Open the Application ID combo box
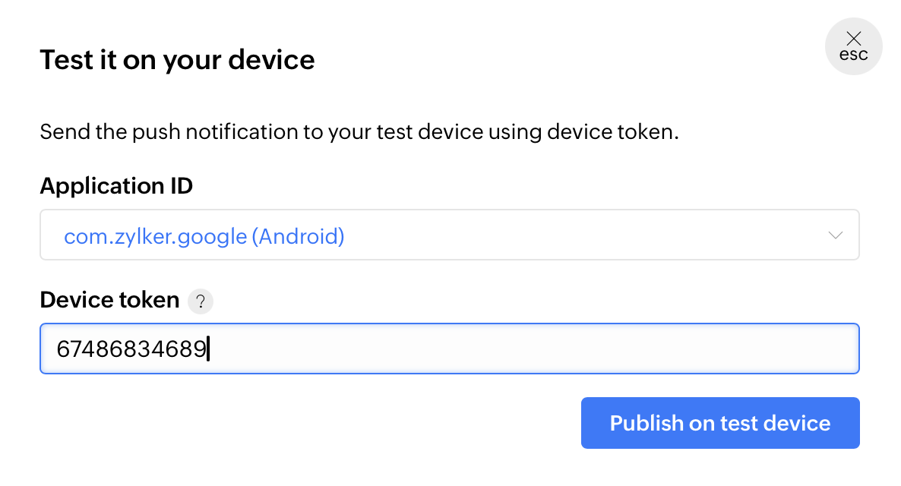Image resolution: width=901 pixels, height=486 pixels. pos(449,235)
